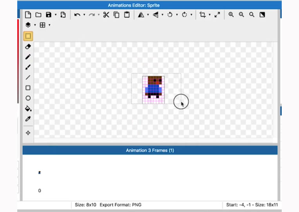
Task: Click the frame number 0 label
Action: pyautogui.click(x=40, y=191)
